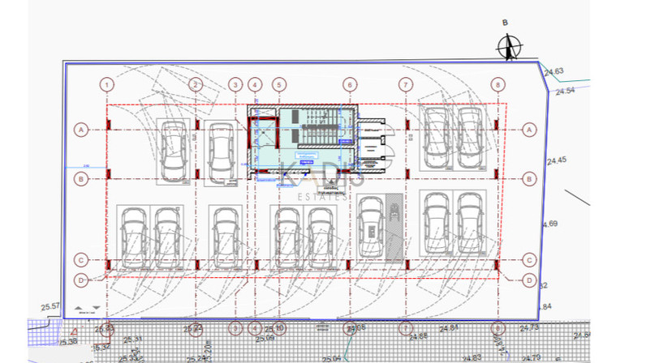Click the 24.54 elevation label

tap(565, 91)
